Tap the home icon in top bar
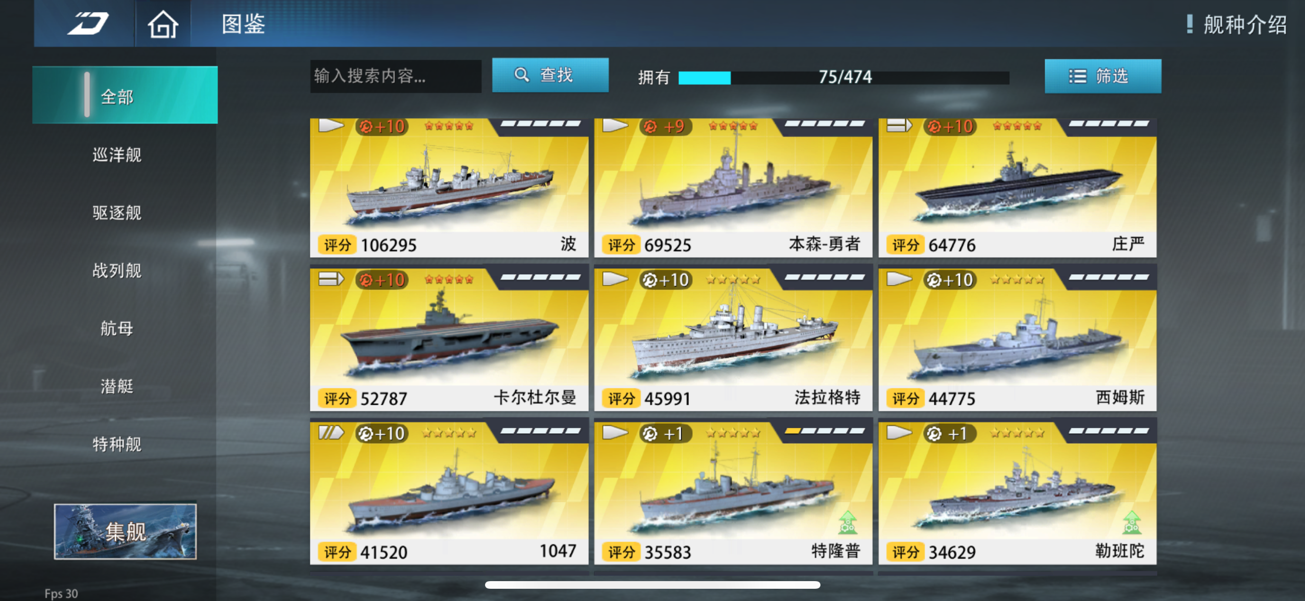1305x601 pixels. [x=162, y=23]
